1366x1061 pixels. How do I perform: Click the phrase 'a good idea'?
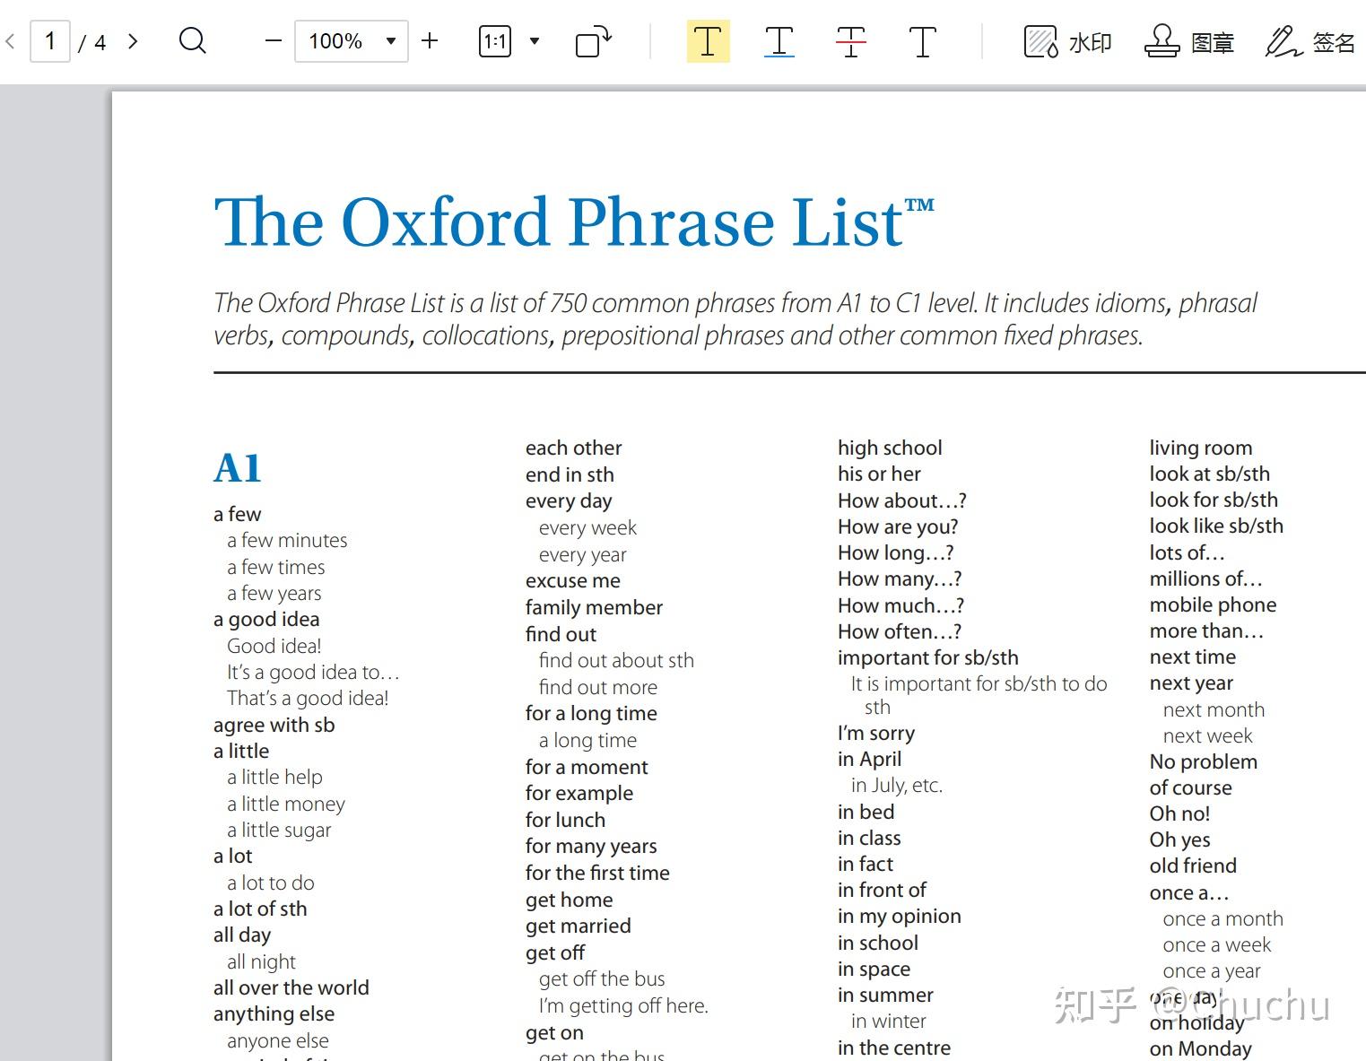pyautogui.click(x=266, y=620)
